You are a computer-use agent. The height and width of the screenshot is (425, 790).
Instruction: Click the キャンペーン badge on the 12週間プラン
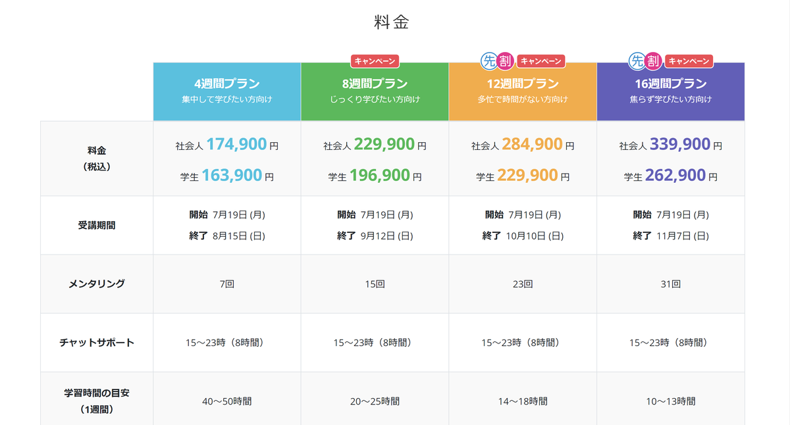(x=541, y=61)
